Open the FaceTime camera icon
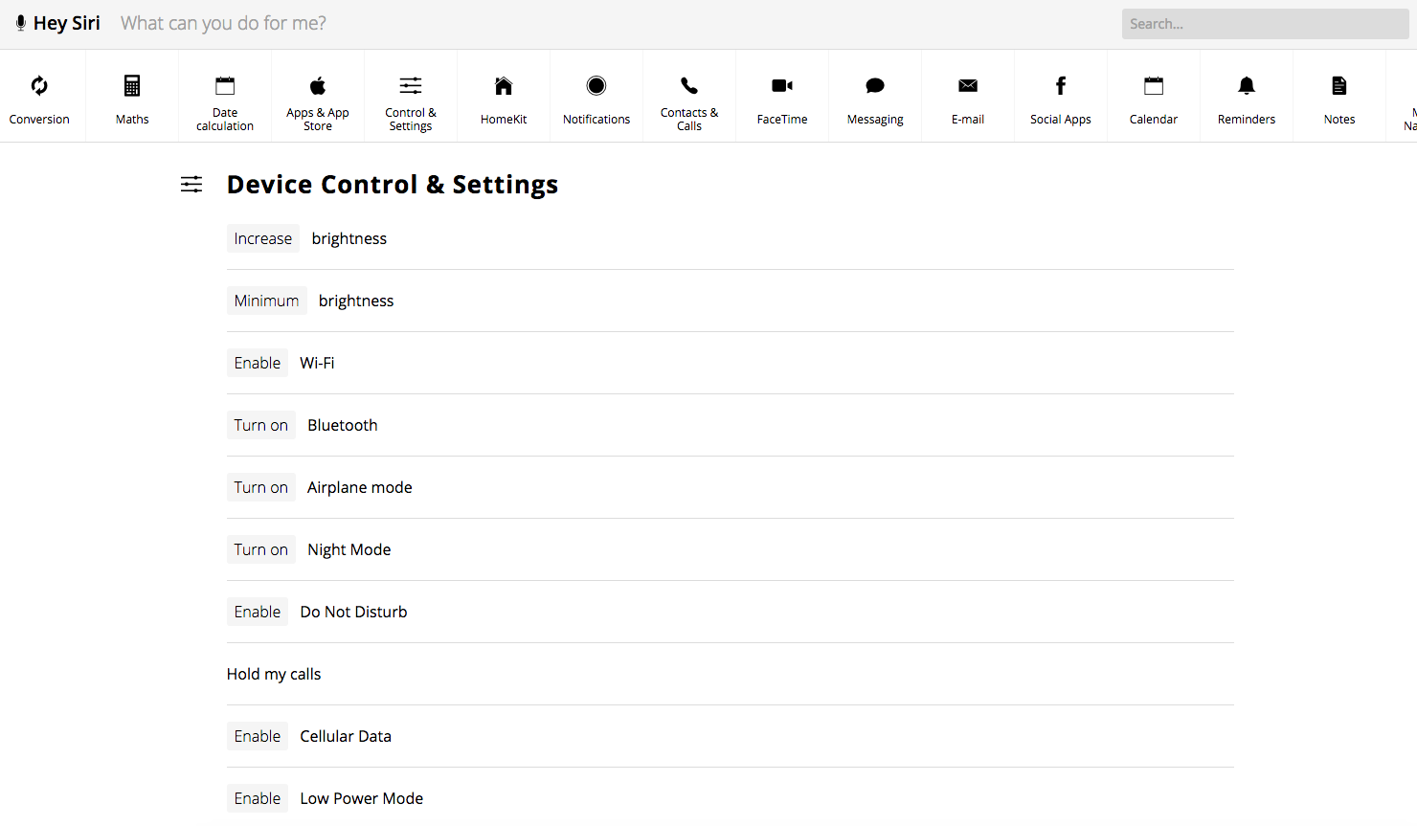 pyautogui.click(x=782, y=86)
